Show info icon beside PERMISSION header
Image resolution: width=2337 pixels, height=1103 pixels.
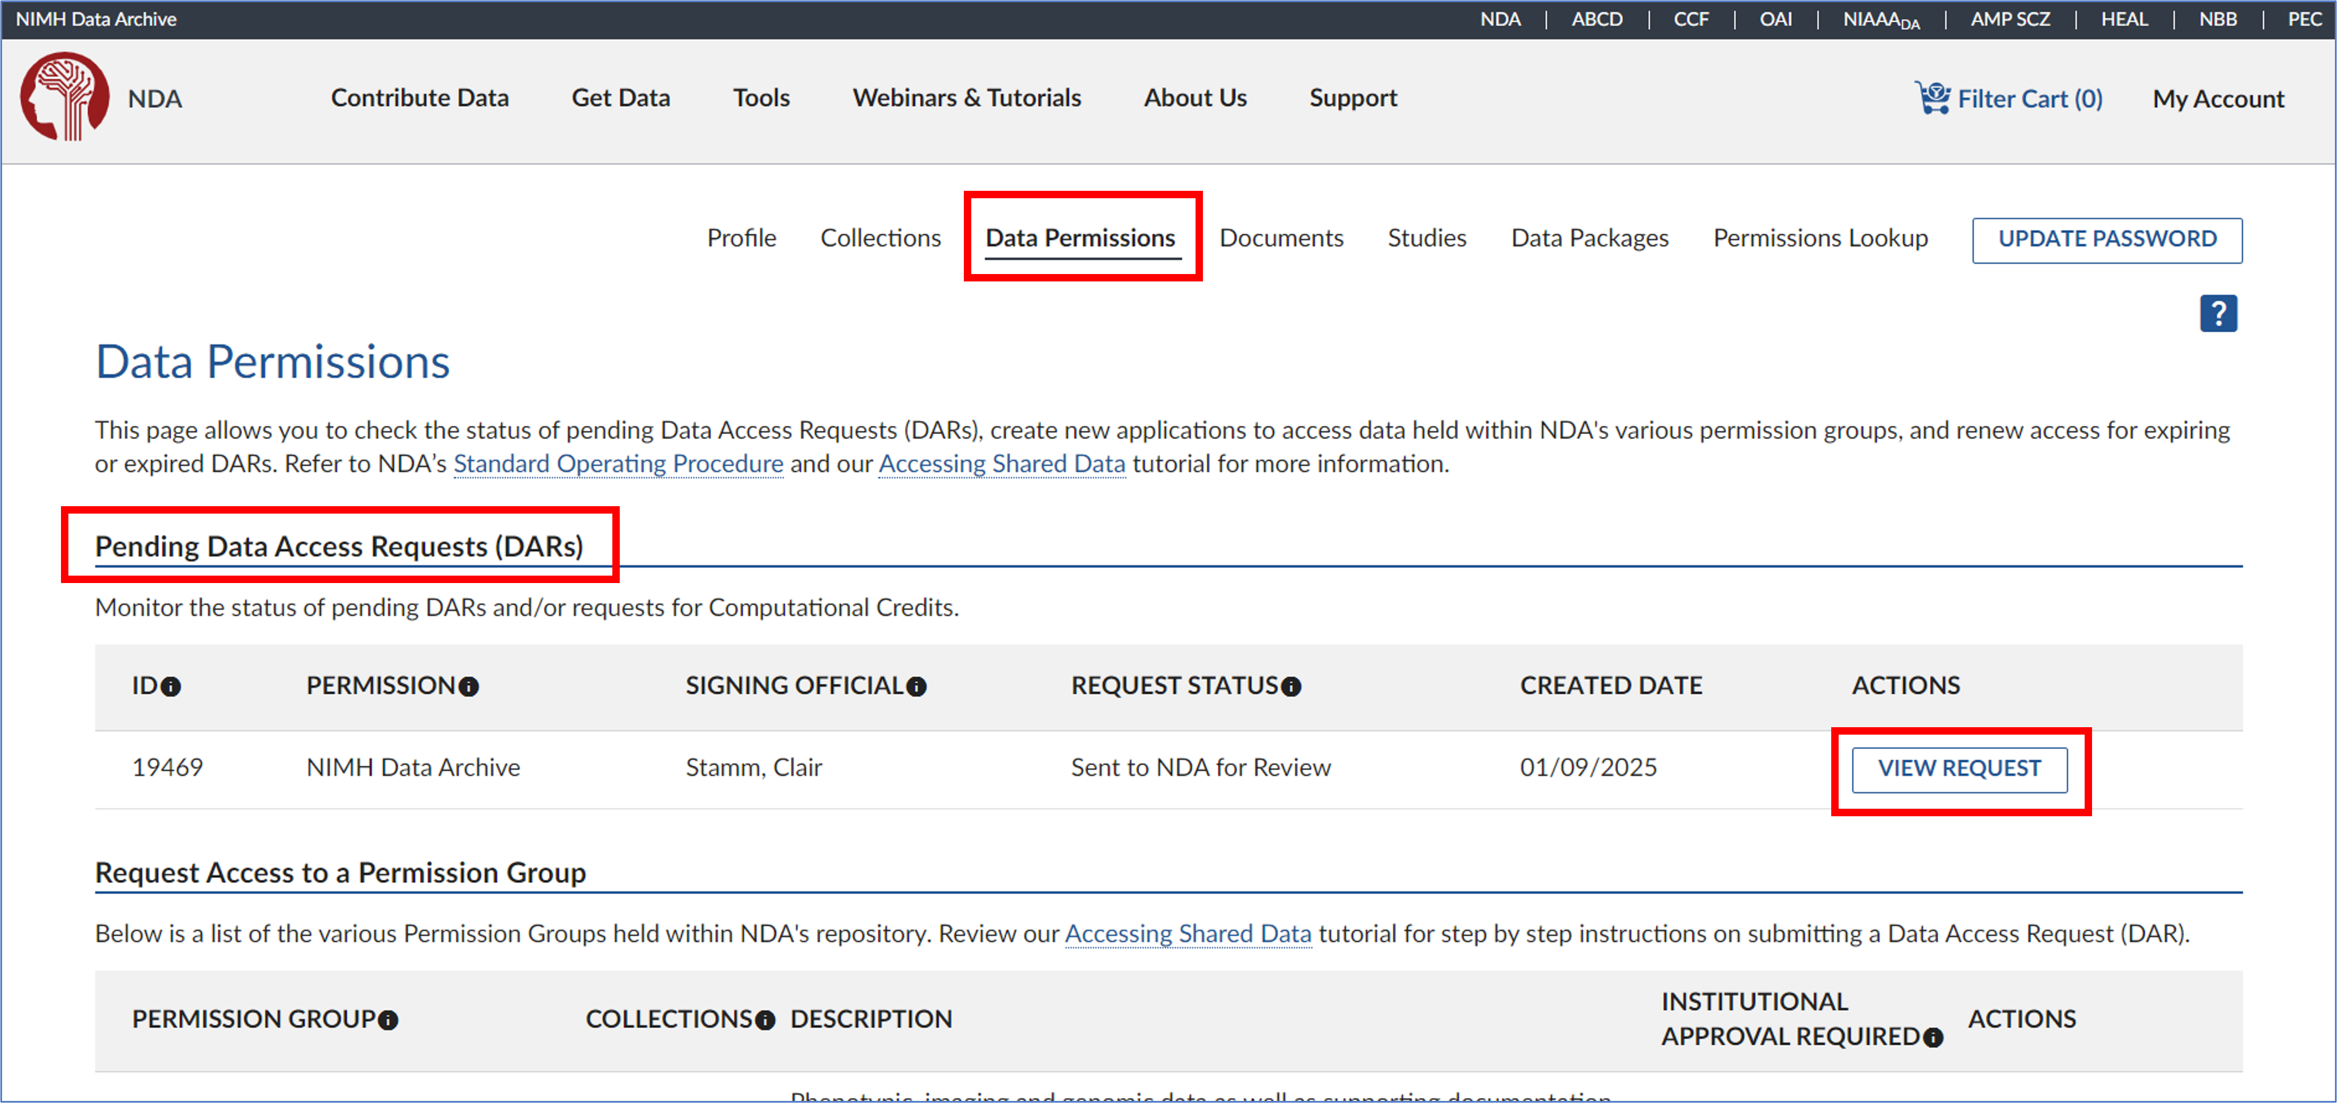(x=468, y=687)
